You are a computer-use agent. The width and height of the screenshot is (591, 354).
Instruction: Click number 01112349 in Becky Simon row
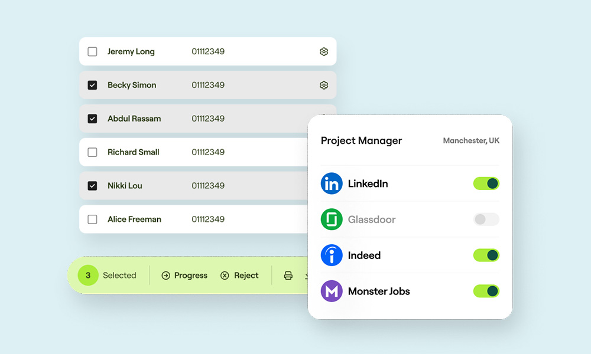(x=208, y=85)
